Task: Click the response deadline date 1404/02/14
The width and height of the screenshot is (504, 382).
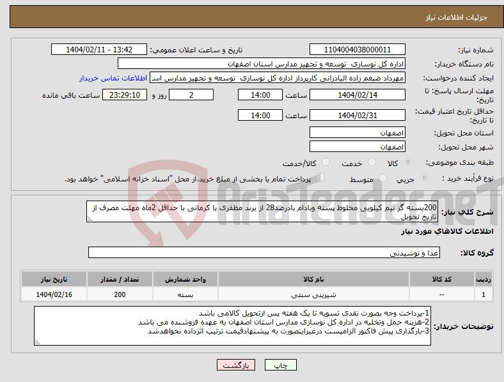Action: coord(357,95)
